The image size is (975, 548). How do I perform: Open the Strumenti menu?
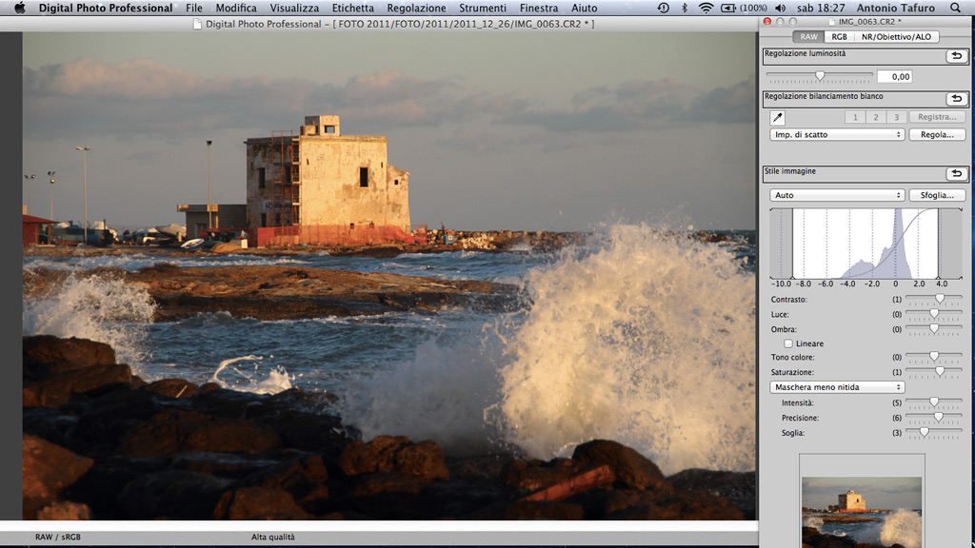[x=483, y=8]
